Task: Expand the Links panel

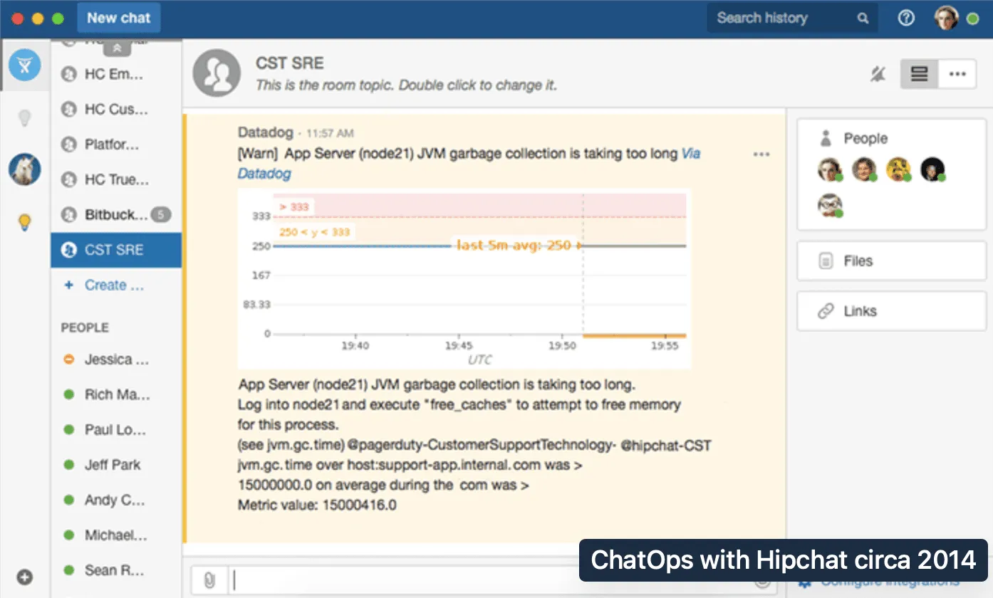Action: pos(891,311)
